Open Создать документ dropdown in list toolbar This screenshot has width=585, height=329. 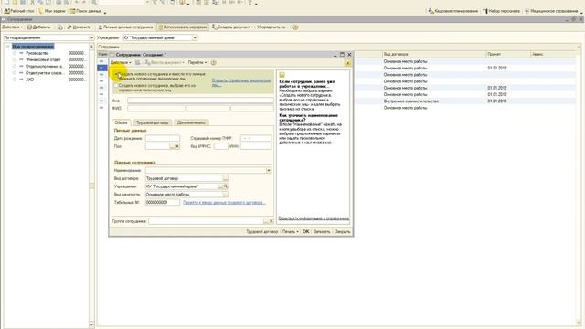(x=232, y=27)
